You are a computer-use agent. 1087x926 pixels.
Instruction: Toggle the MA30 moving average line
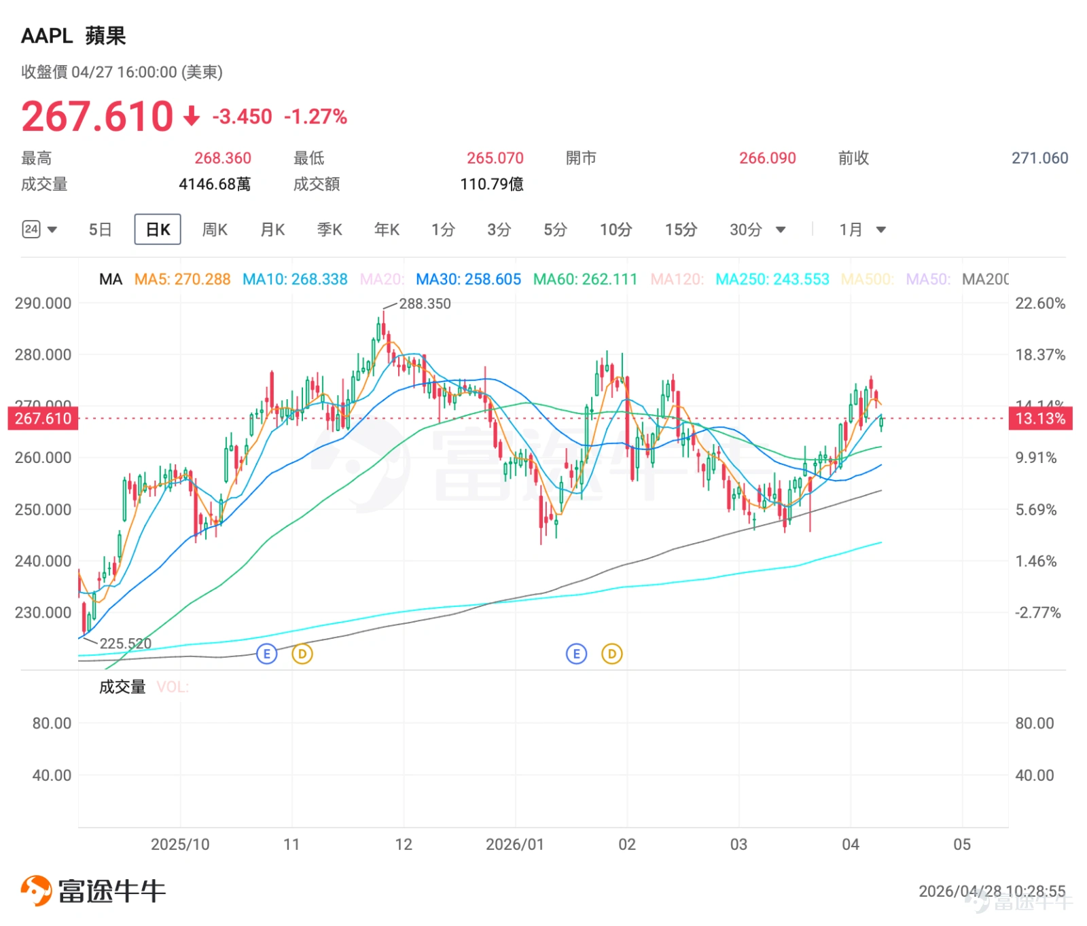(x=468, y=279)
